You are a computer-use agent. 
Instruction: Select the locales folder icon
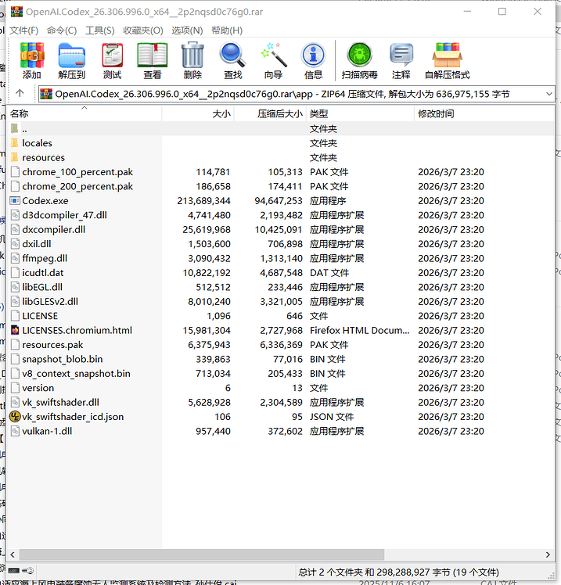tap(15, 143)
